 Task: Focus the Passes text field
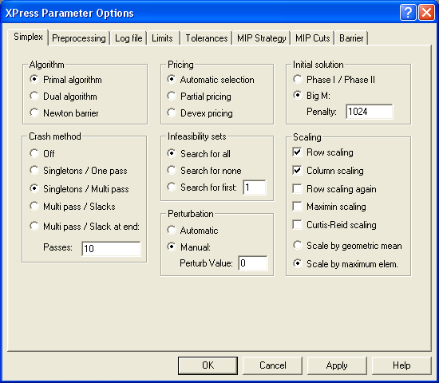[111, 249]
